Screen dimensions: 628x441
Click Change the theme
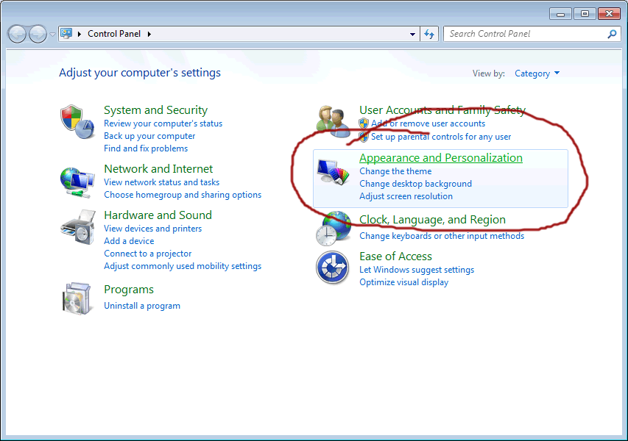pyautogui.click(x=395, y=171)
